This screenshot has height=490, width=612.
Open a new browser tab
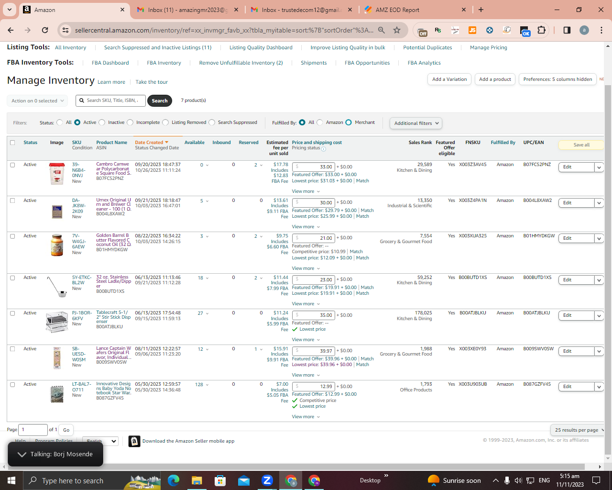pos(481,10)
